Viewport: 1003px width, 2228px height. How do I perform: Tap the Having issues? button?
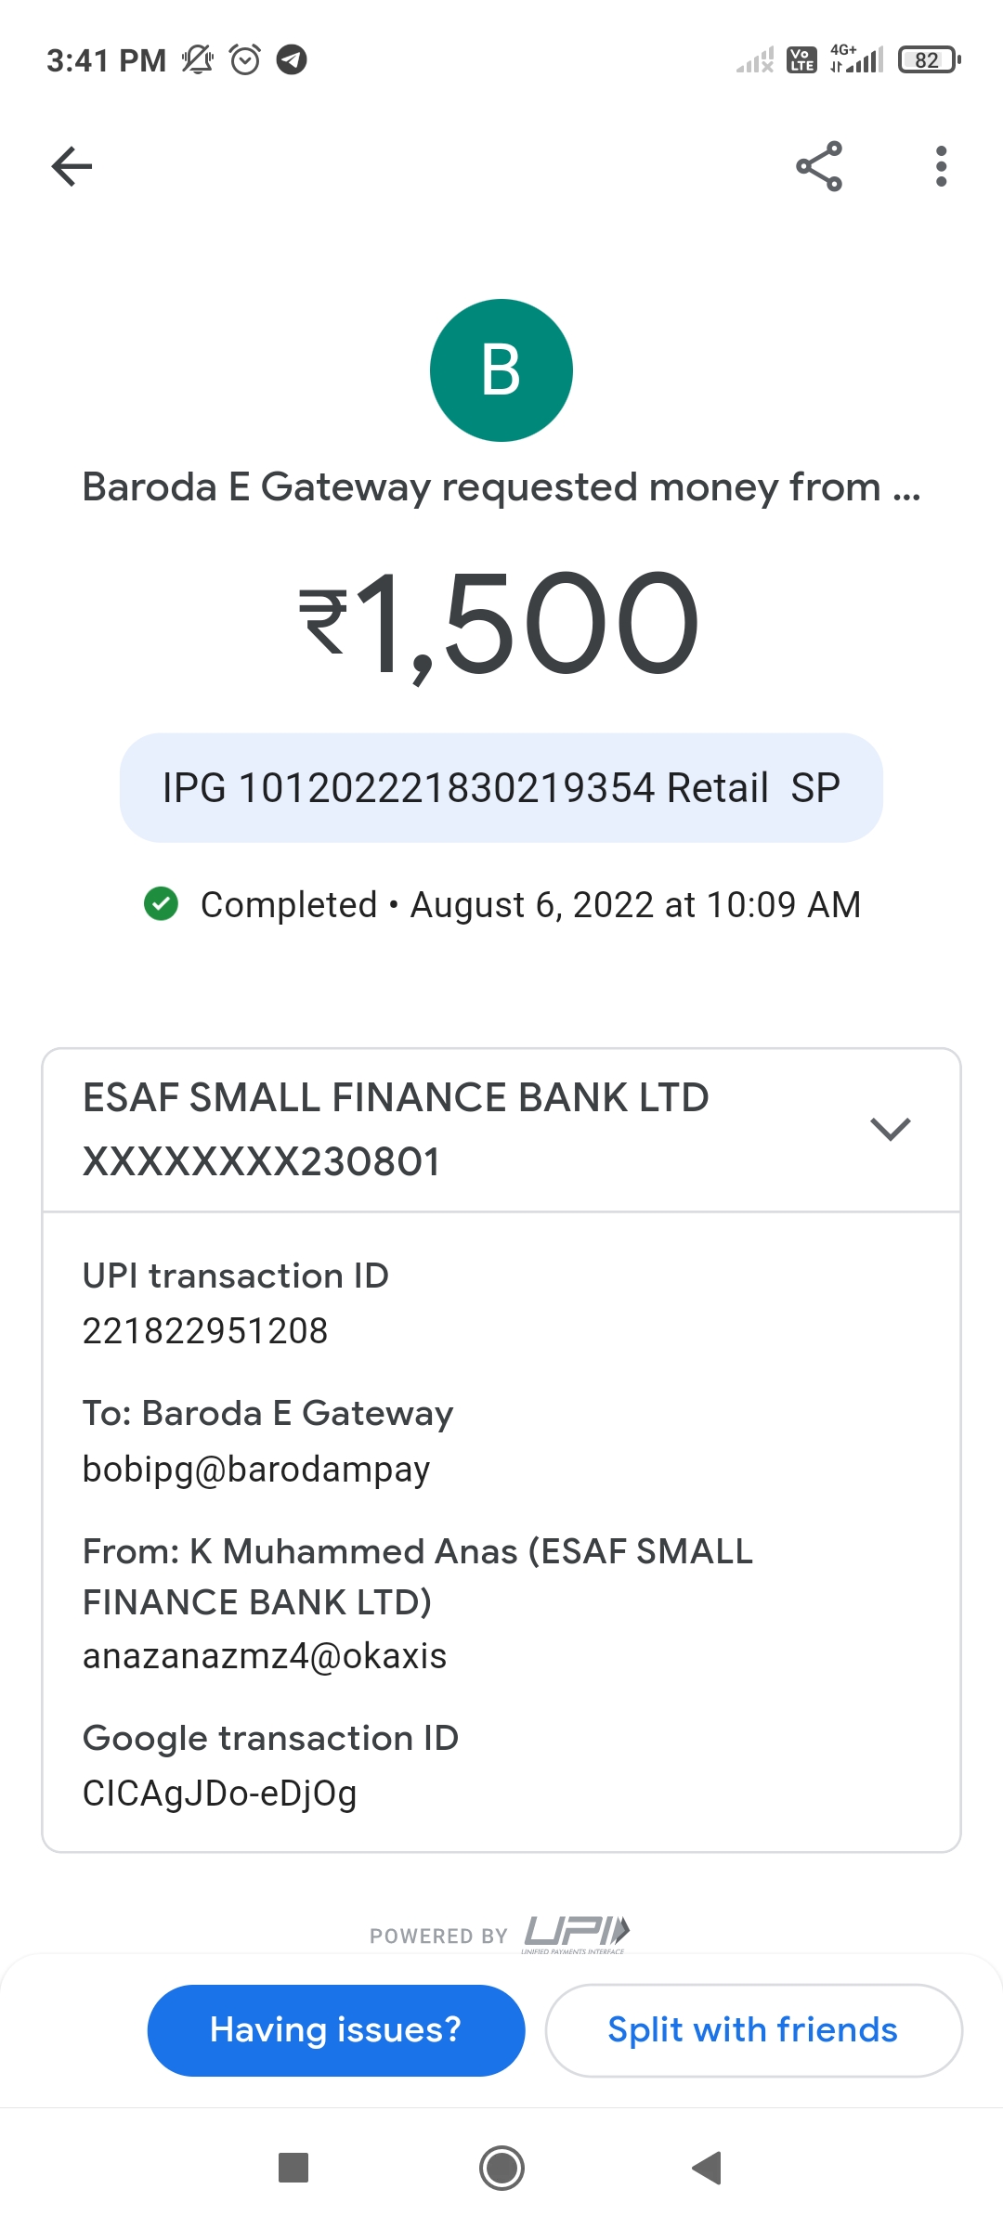tap(336, 2030)
